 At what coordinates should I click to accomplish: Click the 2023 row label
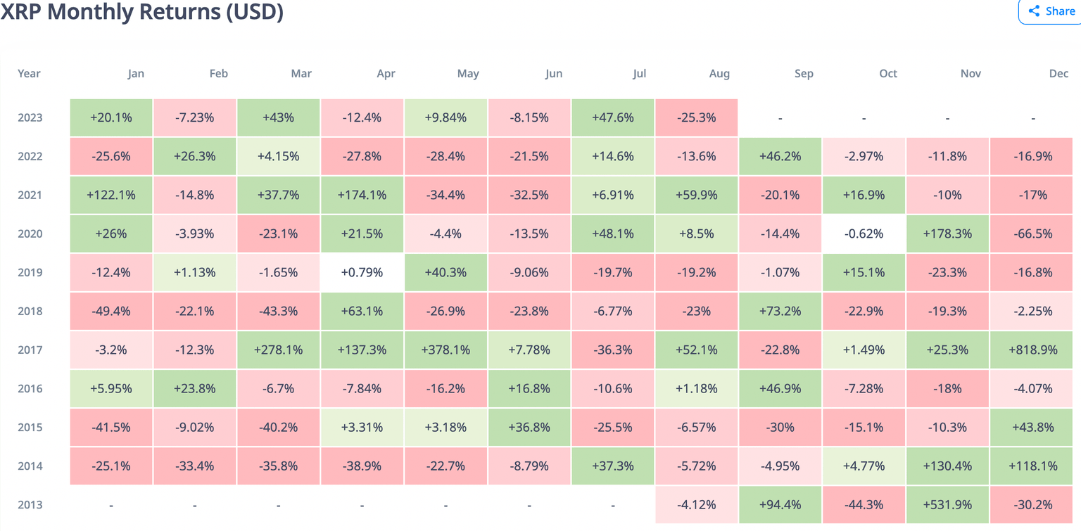tap(30, 117)
